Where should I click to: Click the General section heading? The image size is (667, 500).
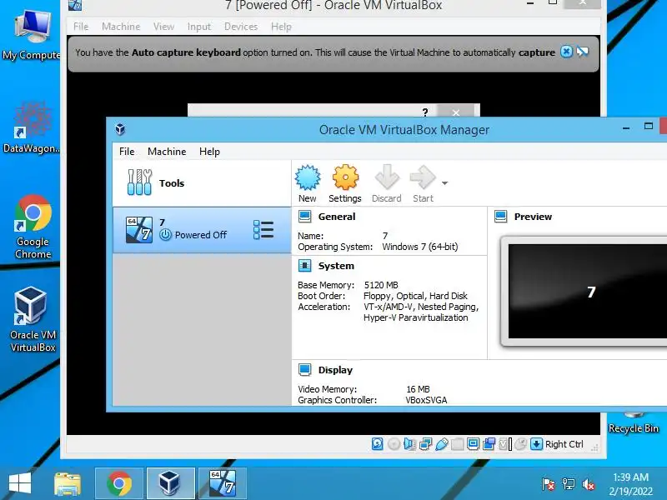point(337,217)
